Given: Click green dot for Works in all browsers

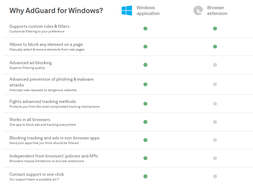Looking at the screenshot, I should click(x=145, y=122).
